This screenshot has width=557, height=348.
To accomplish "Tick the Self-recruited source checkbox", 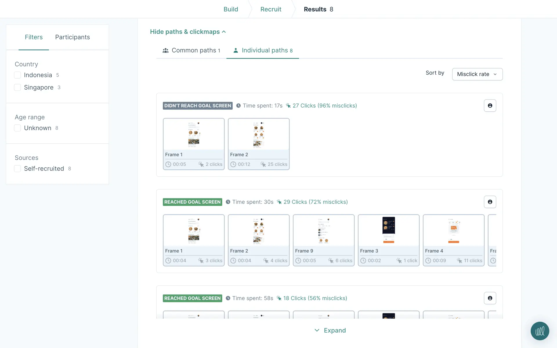I will click(x=17, y=168).
